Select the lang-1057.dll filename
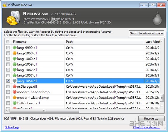Viewport: 168px width, 132px height. click(x=27, y=75)
